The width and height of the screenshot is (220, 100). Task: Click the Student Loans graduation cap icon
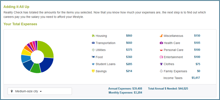coord(93,64)
